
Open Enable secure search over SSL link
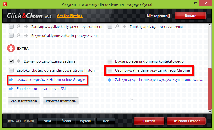(41, 89)
